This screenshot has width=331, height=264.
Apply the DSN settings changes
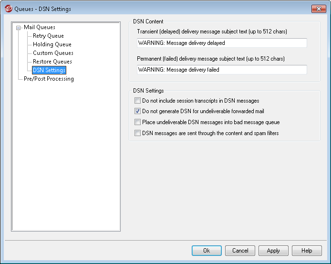273,251
